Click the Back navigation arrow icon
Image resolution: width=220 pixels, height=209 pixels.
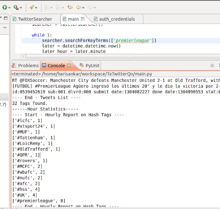79,7
